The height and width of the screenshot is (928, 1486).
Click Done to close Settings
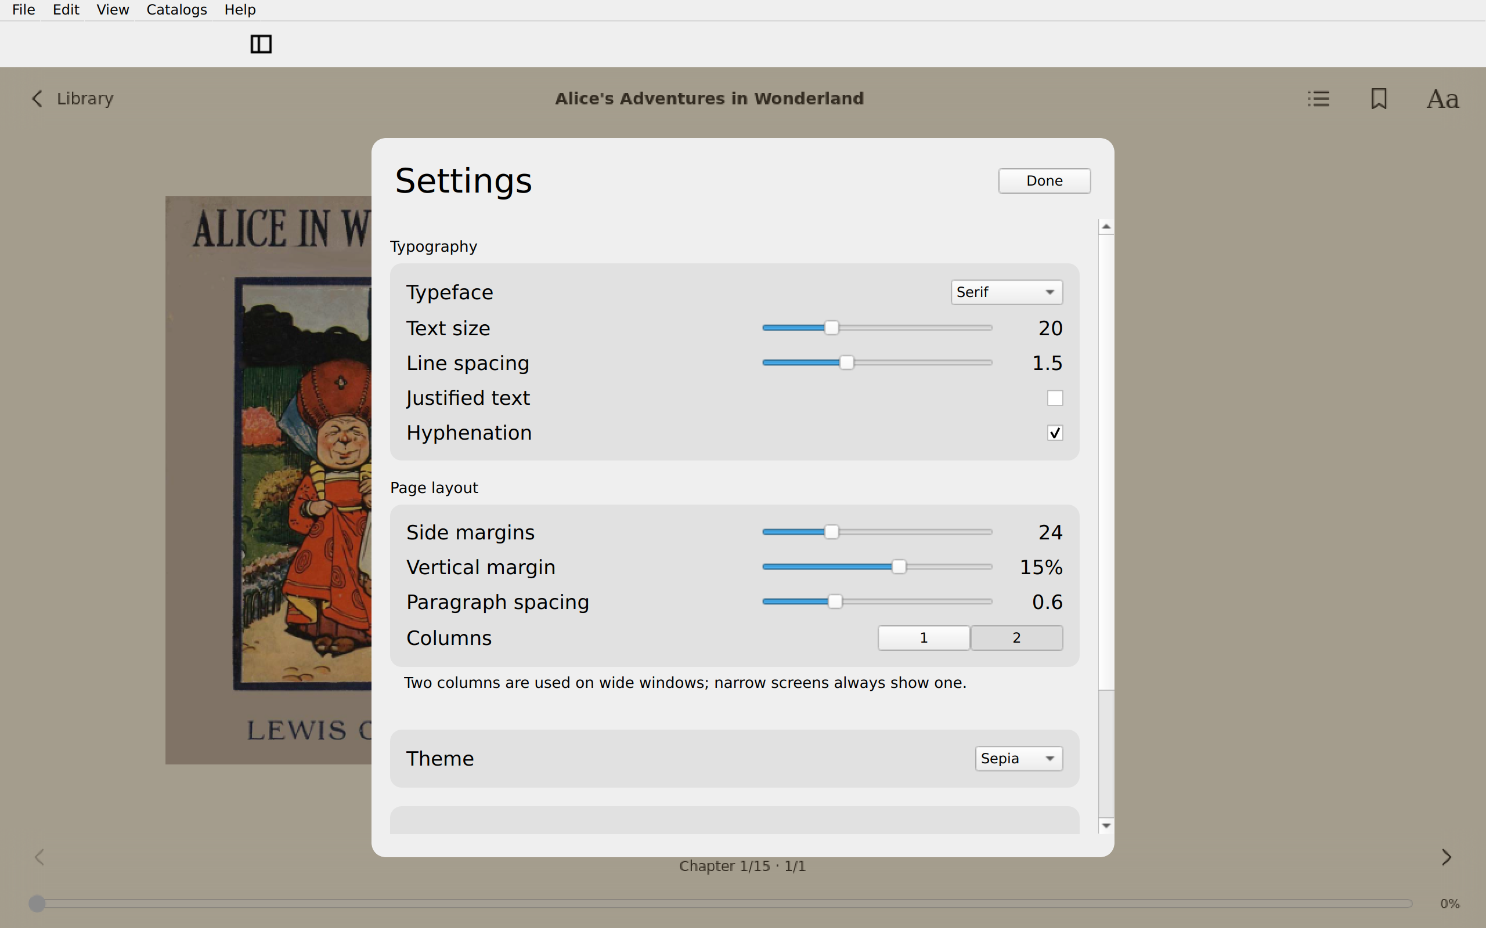(1044, 180)
